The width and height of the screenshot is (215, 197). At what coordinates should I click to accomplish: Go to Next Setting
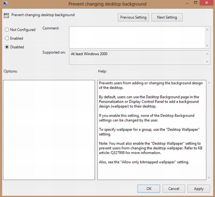(x=167, y=17)
